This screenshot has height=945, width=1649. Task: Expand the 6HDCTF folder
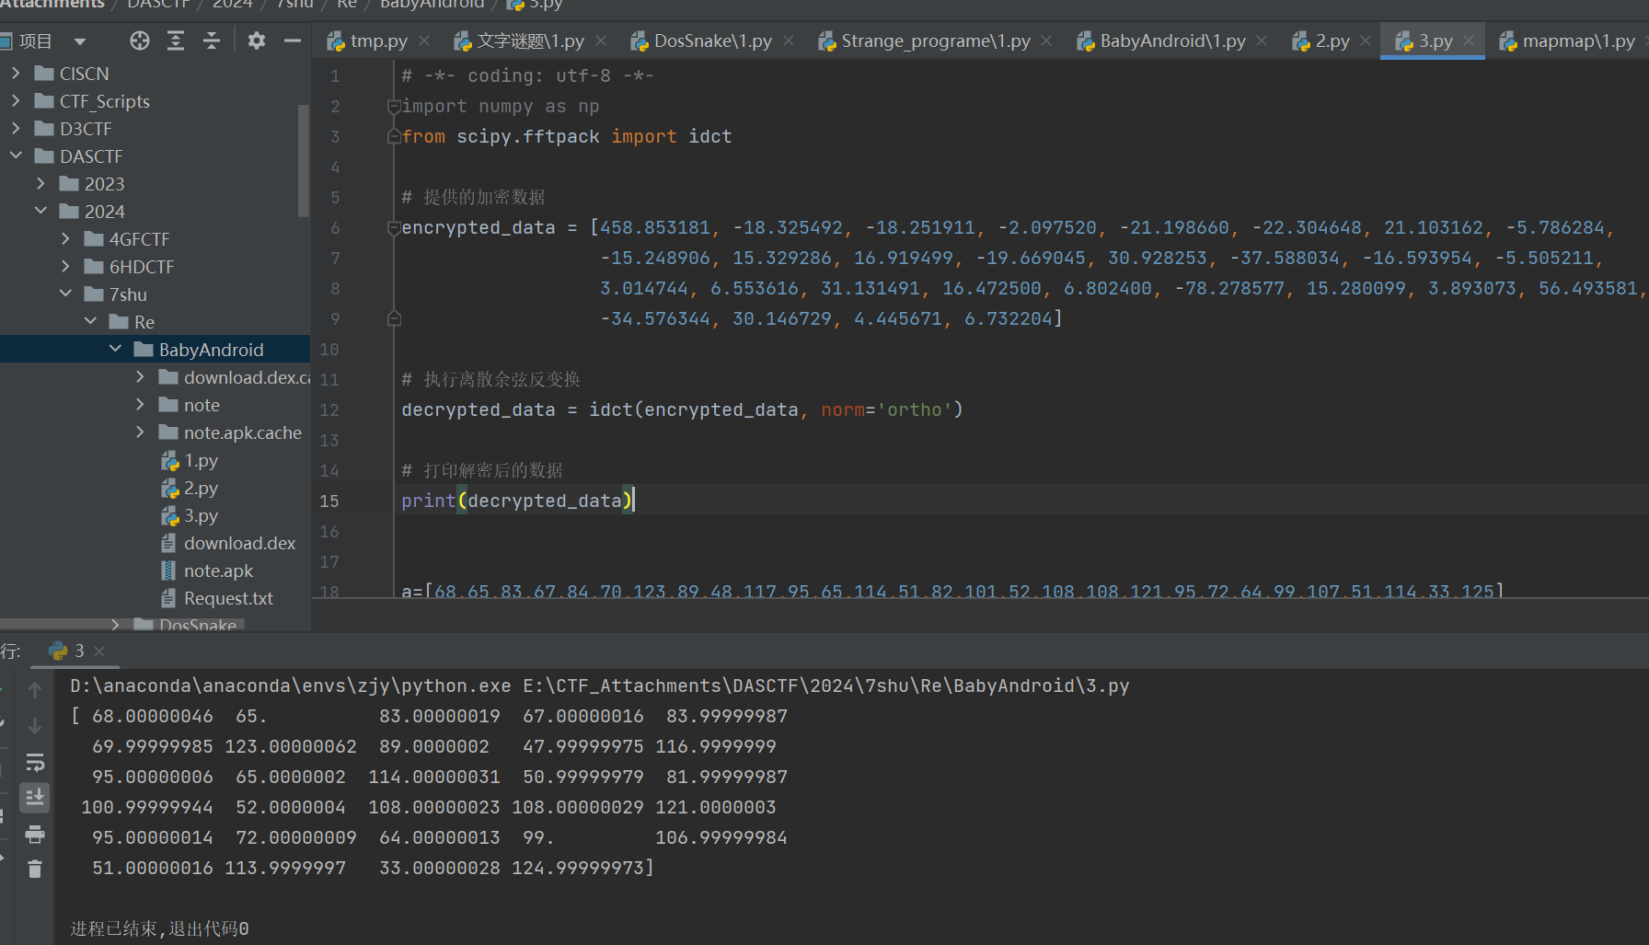coord(65,265)
